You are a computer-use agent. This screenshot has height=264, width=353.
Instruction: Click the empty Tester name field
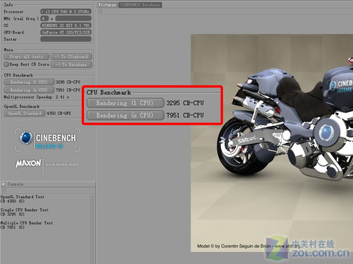tap(66, 39)
